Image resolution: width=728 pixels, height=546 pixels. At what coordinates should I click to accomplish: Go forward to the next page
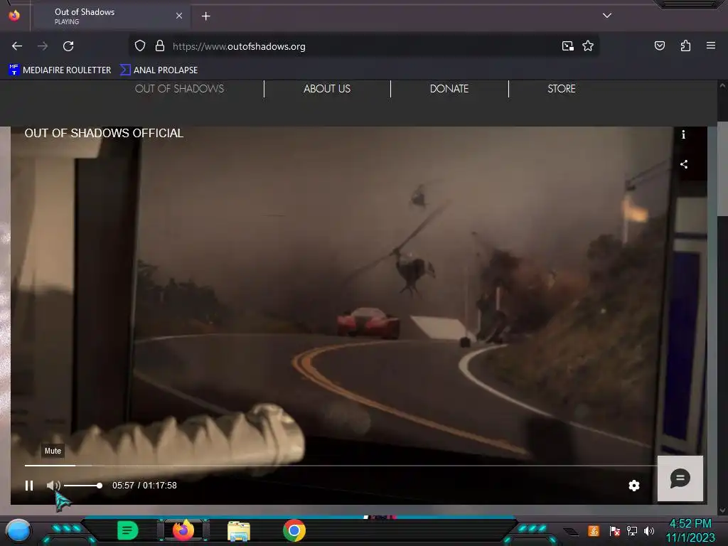(43, 46)
